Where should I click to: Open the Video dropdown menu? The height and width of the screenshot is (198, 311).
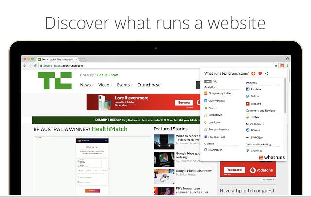pos(105,85)
